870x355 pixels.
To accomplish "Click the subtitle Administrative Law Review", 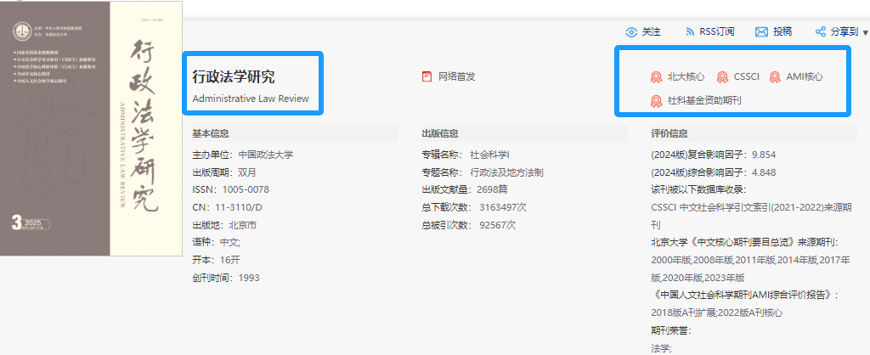I will pos(251,99).
